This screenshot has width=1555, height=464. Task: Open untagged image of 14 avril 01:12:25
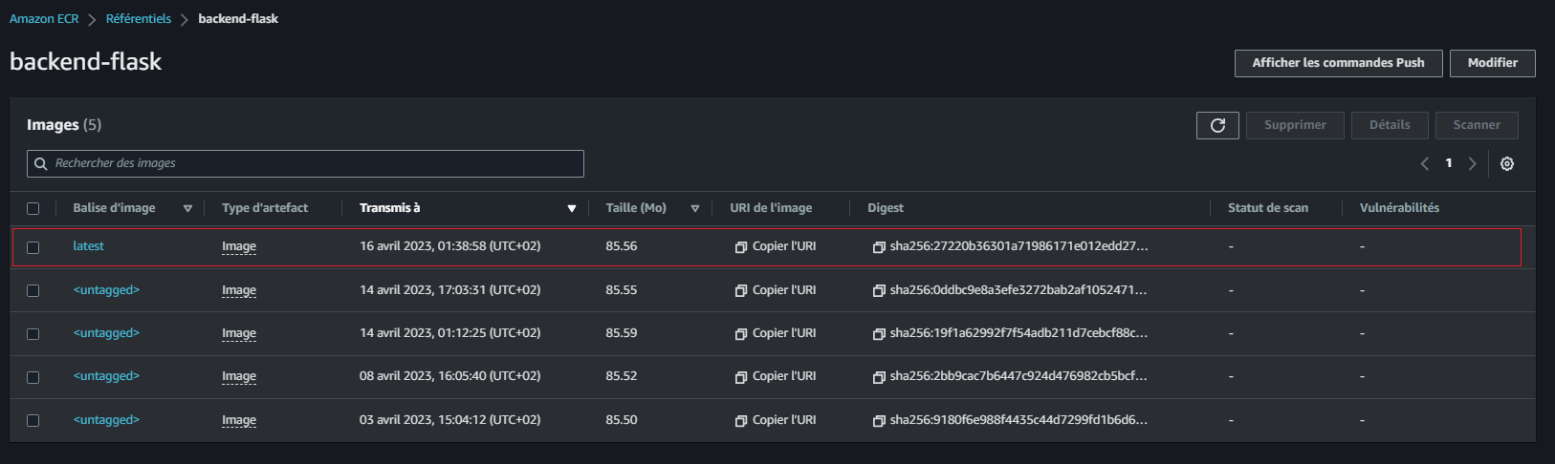click(x=106, y=333)
